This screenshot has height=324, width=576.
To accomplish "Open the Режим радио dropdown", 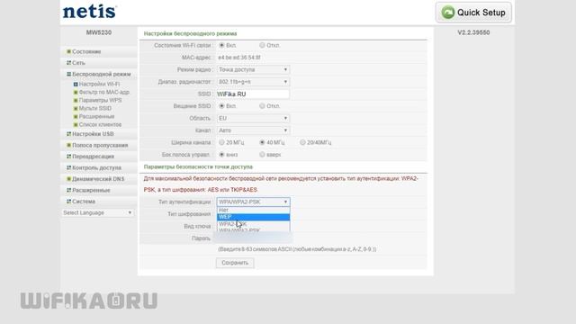I will click(253, 69).
